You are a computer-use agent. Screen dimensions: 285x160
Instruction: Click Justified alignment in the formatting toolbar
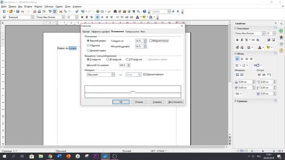(111, 17)
